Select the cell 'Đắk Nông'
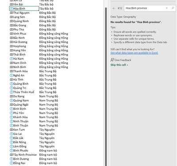The image size is (177, 166). [24, 142]
